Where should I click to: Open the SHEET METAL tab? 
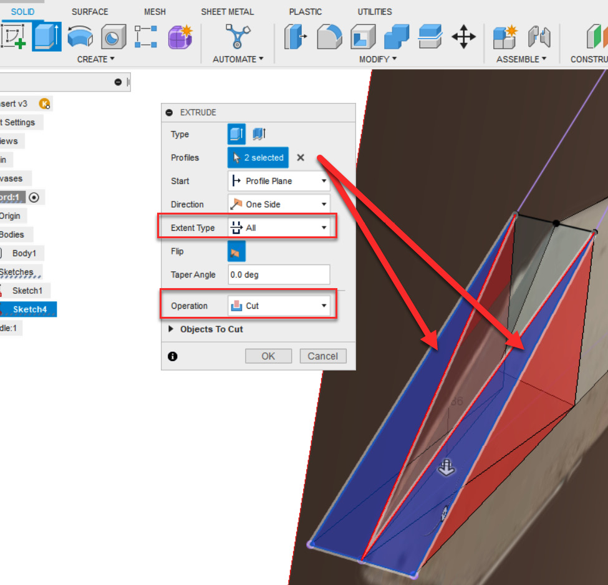point(228,11)
